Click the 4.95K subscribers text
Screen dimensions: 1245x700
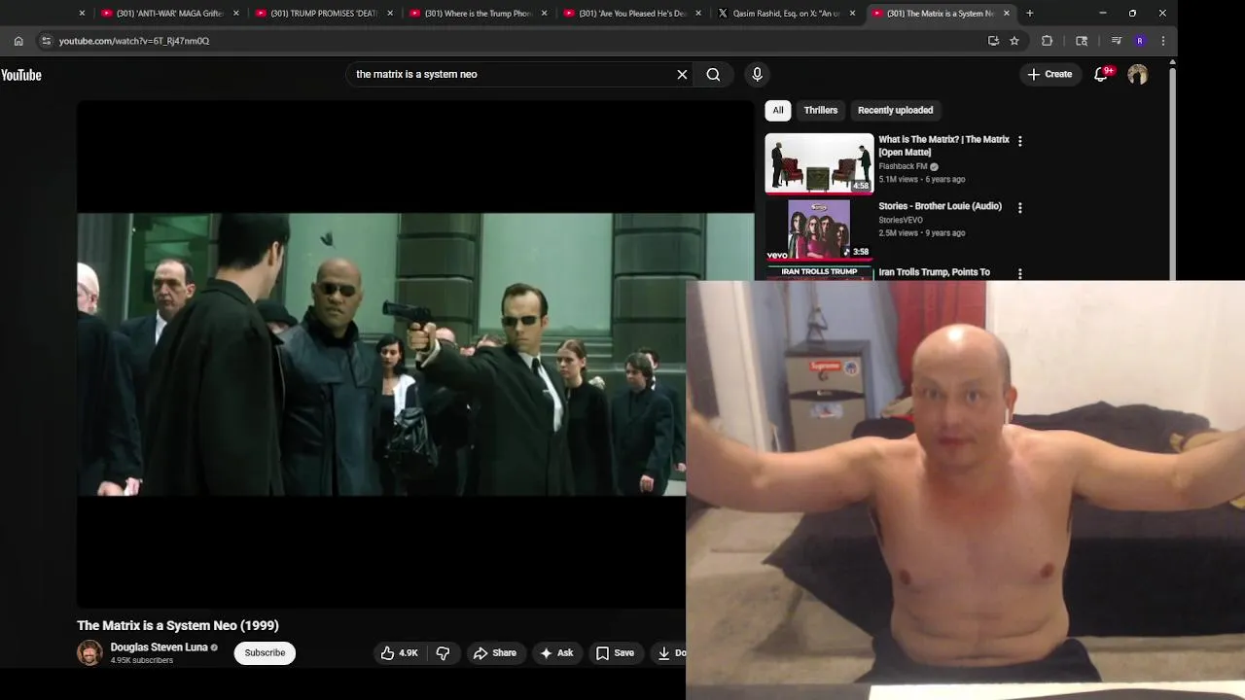coord(142,661)
